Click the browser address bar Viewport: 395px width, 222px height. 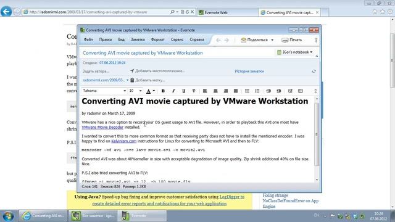pos(96,12)
